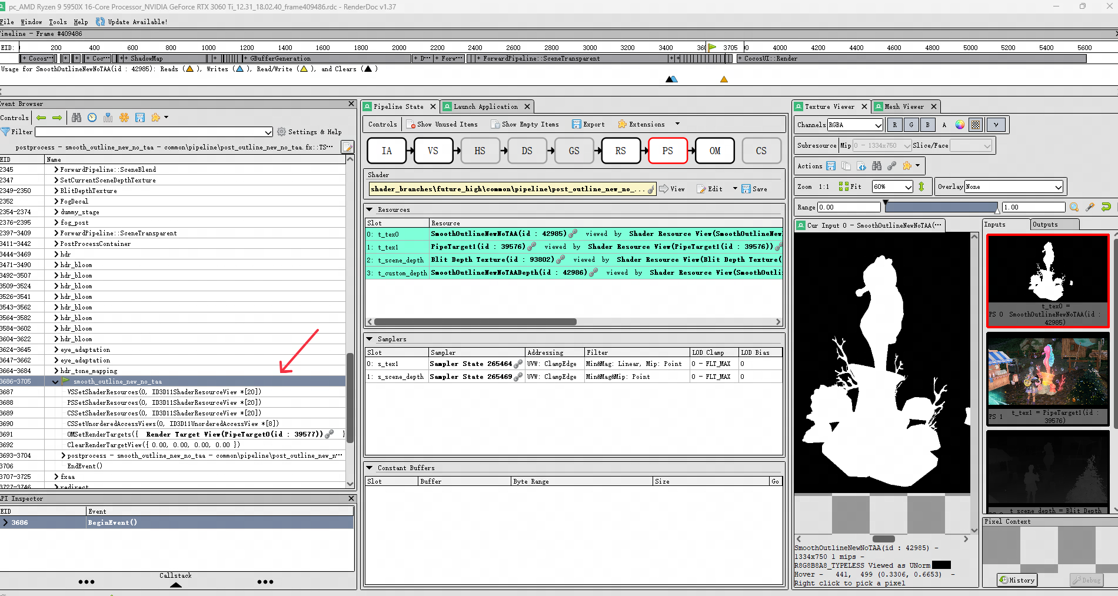Go to next event with right arrow
The width and height of the screenshot is (1118, 596).
57,118
